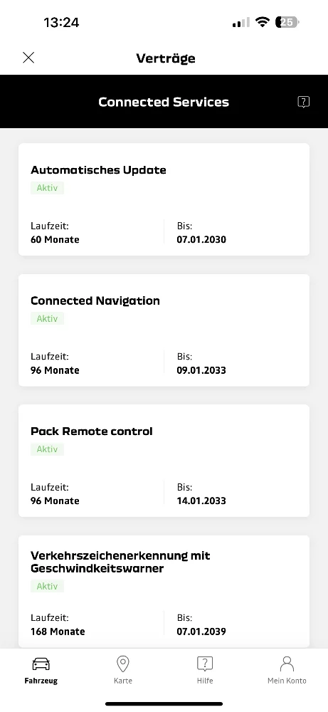The height and width of the screenshot is (712, 328).
Task: Open the Hilfe question bubble icon
Action: pyautogui.click(x=205, y=664)
